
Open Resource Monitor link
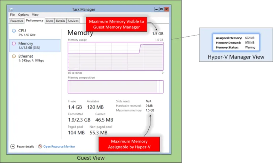coord(59,147)
